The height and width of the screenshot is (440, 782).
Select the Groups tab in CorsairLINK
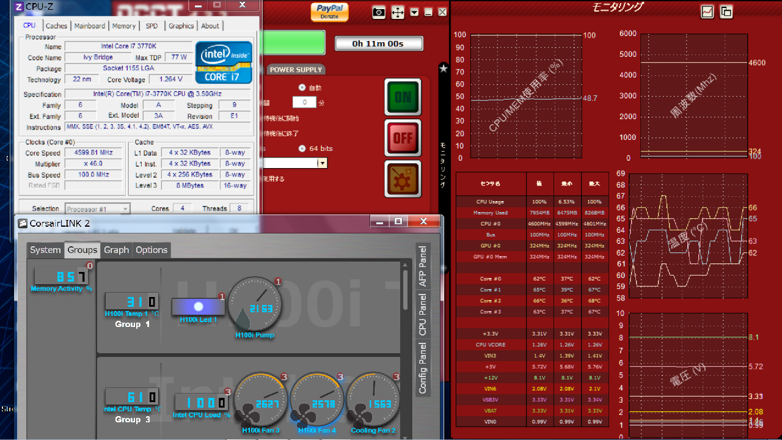point(82,250)
